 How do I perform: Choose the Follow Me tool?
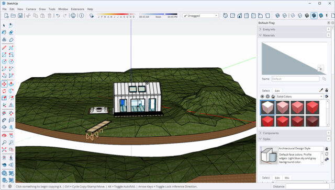pyautogui.click(x=11, y=91)
